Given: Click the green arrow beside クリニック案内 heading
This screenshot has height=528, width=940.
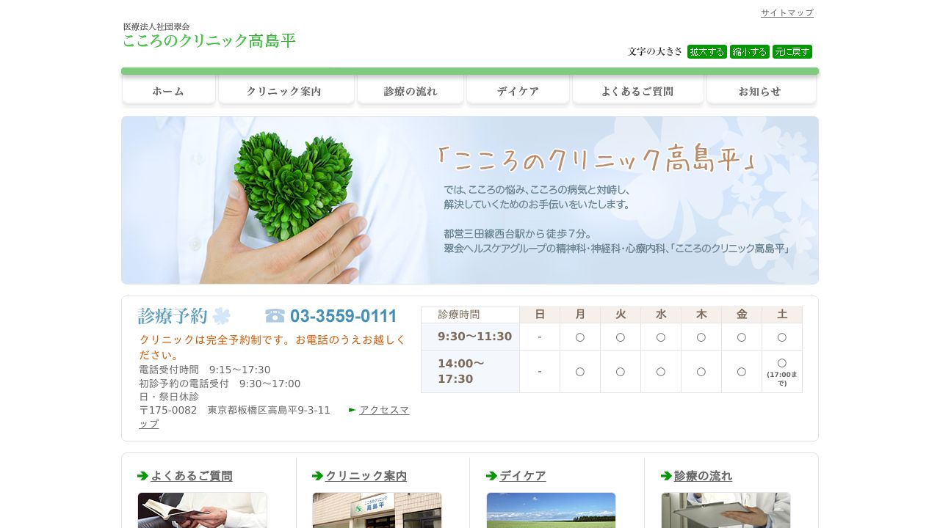Looking at the screenshot, I should pos(317,476).
